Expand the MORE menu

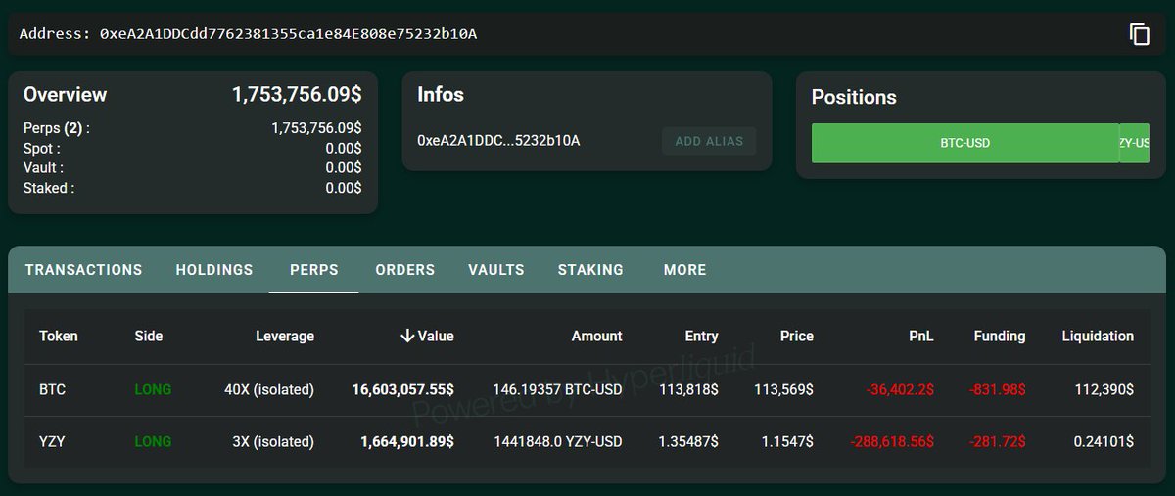click(x=684, y=270)
